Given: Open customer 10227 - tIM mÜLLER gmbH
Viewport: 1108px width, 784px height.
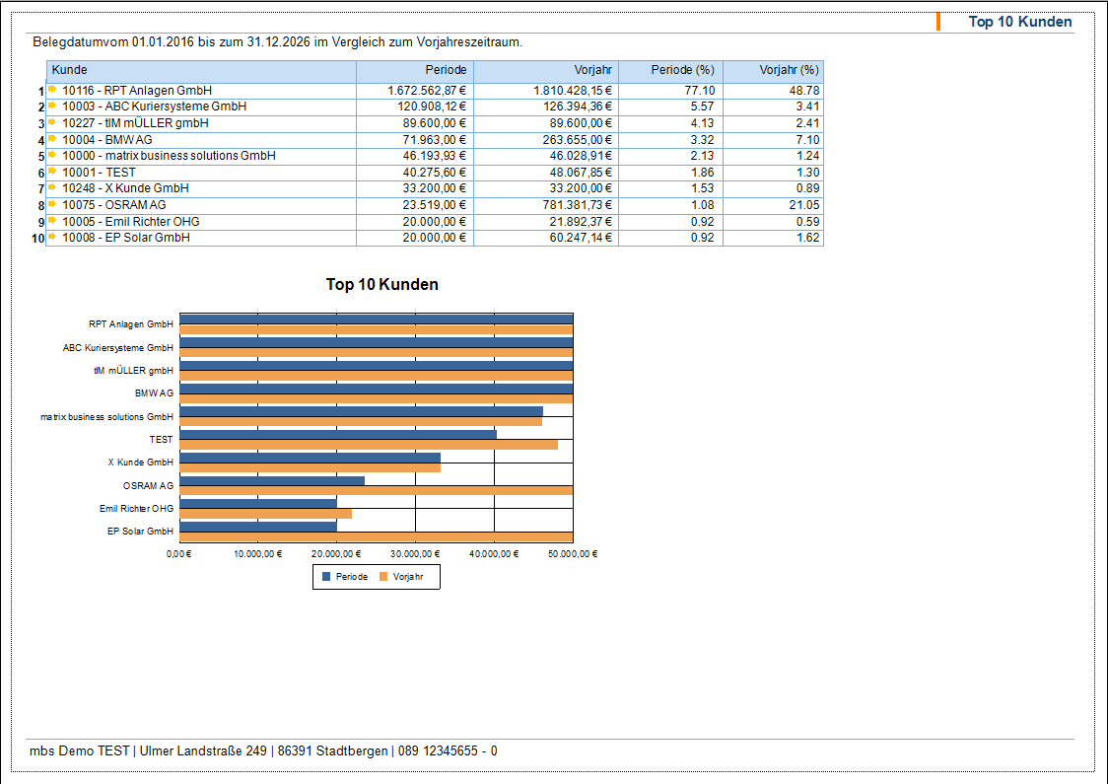Looking at the screenshot, I should point(135,123).
